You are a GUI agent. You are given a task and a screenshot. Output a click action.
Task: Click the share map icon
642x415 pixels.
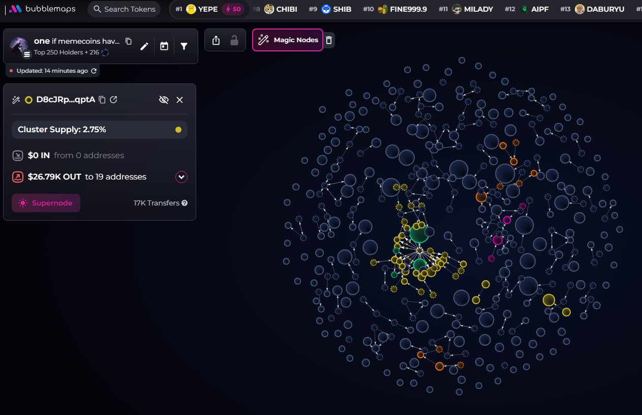216,40
